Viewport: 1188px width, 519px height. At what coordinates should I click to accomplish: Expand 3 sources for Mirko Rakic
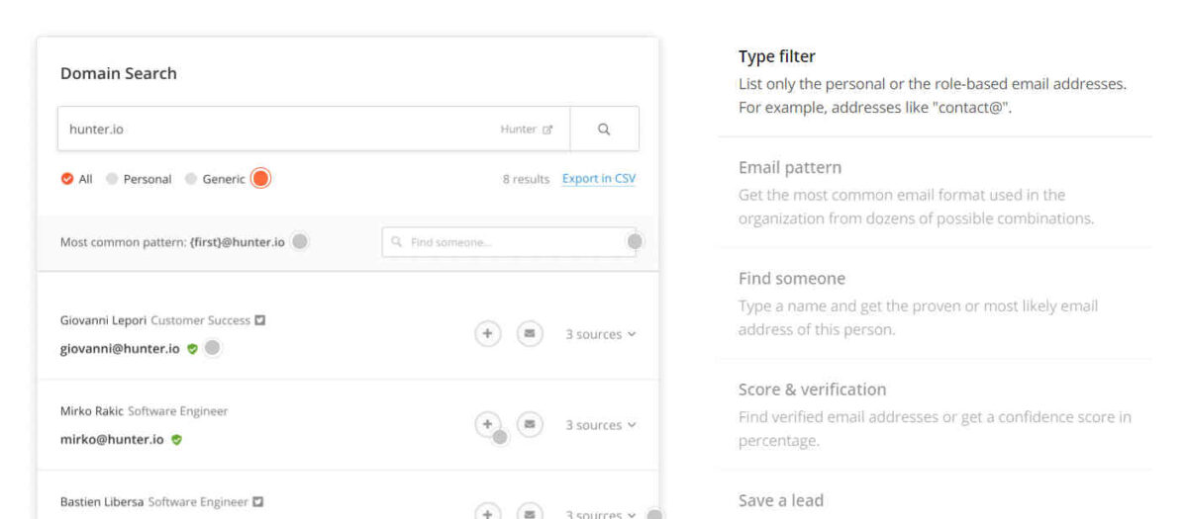point(600,425)
